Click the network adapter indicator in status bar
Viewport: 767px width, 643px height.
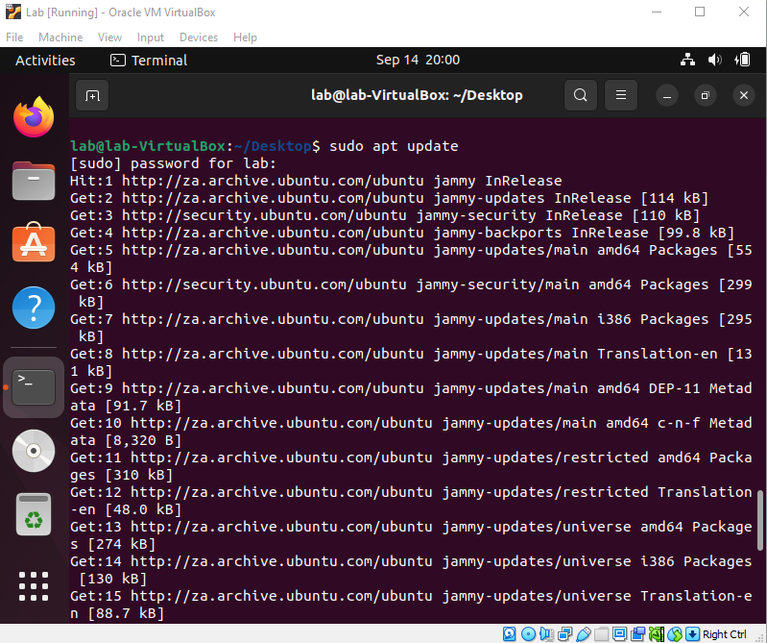pyautogui.click(x=565, y=634)
